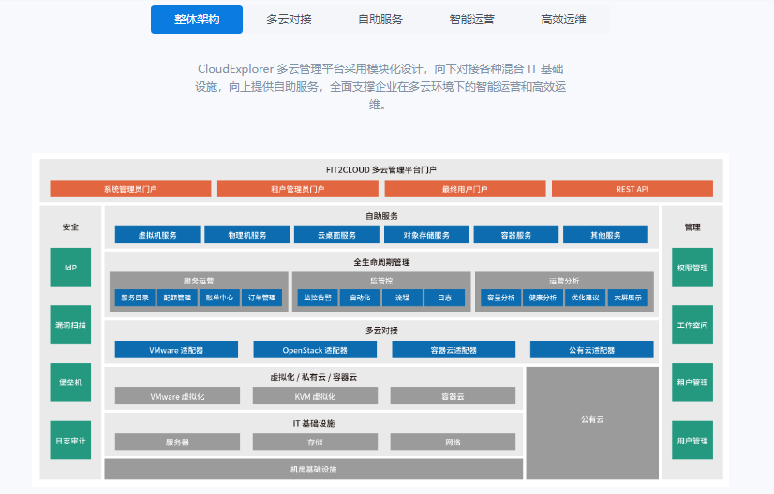This screenshot has height=494, width=774.
Task: Click the 对象存储服务 box
Action: click(x=426, y=235)
